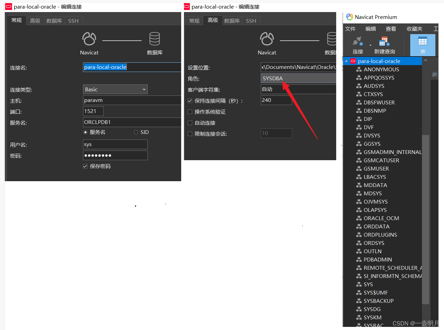Click the Connection Name field with para-local-oracle

point(132,67)
